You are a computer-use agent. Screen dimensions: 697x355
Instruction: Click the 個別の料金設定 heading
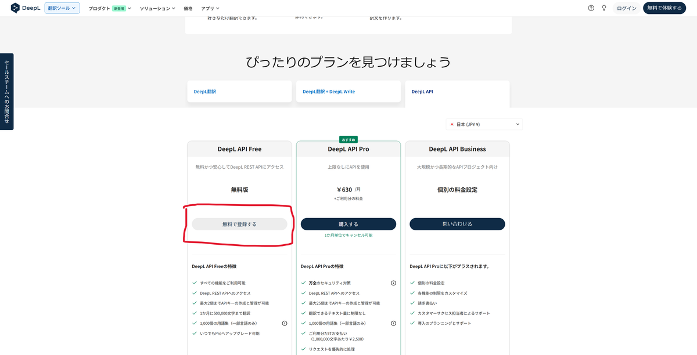457,190
